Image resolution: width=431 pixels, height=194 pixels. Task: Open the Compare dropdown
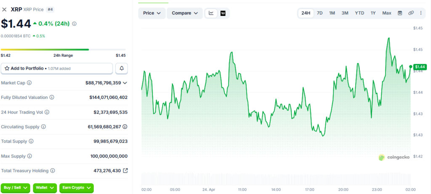184,13
